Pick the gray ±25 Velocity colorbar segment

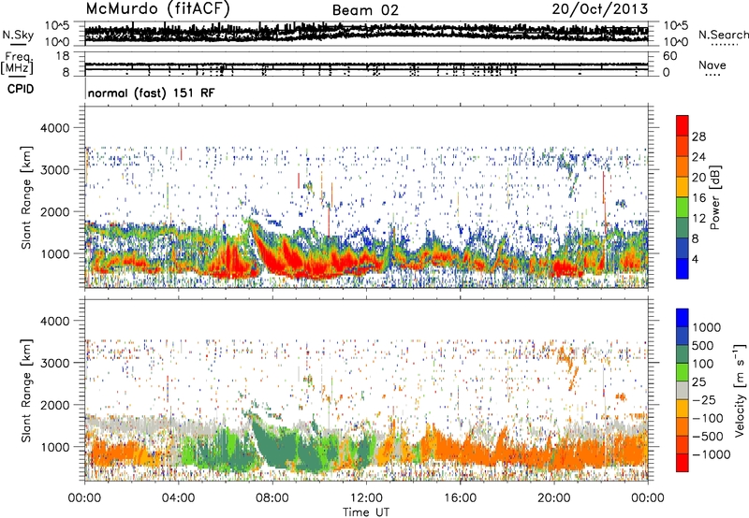683,390
